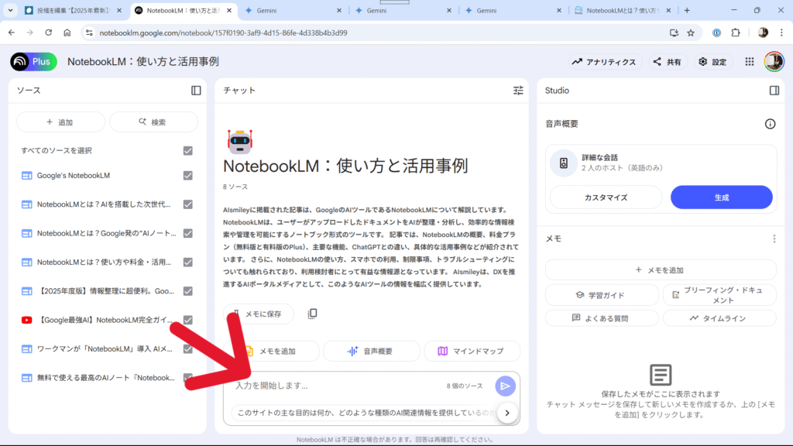This screenshot has height=446, width=793.
Task: Uncheck the 'ワークマンが「NotebookLM」導入' source checkbox
Action: (x=187, y=349)
